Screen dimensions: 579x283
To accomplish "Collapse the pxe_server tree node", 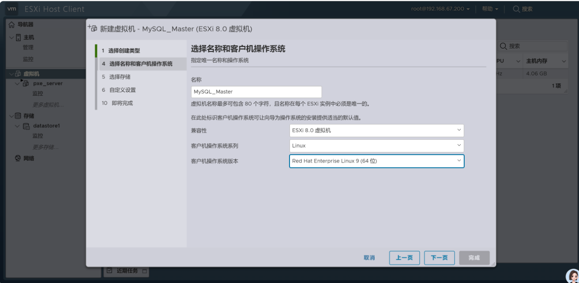I will pyautogui.click(x=17, y=83).
